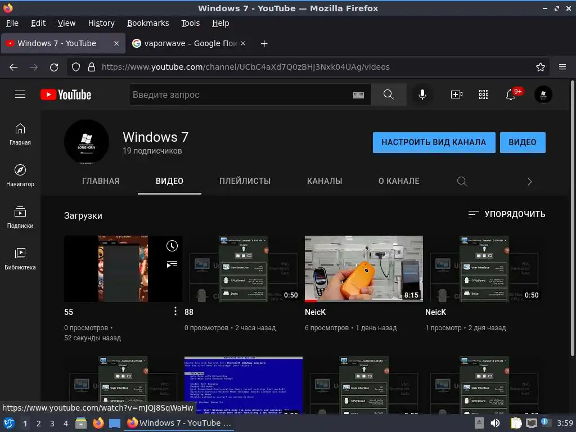Open the YouTube guide hamburger menu
This screenshot has height=432, width=576.
[20, 94]
